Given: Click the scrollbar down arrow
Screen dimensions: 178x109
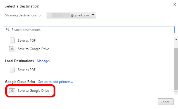Looking at the screenshot, I should (176, 92).
